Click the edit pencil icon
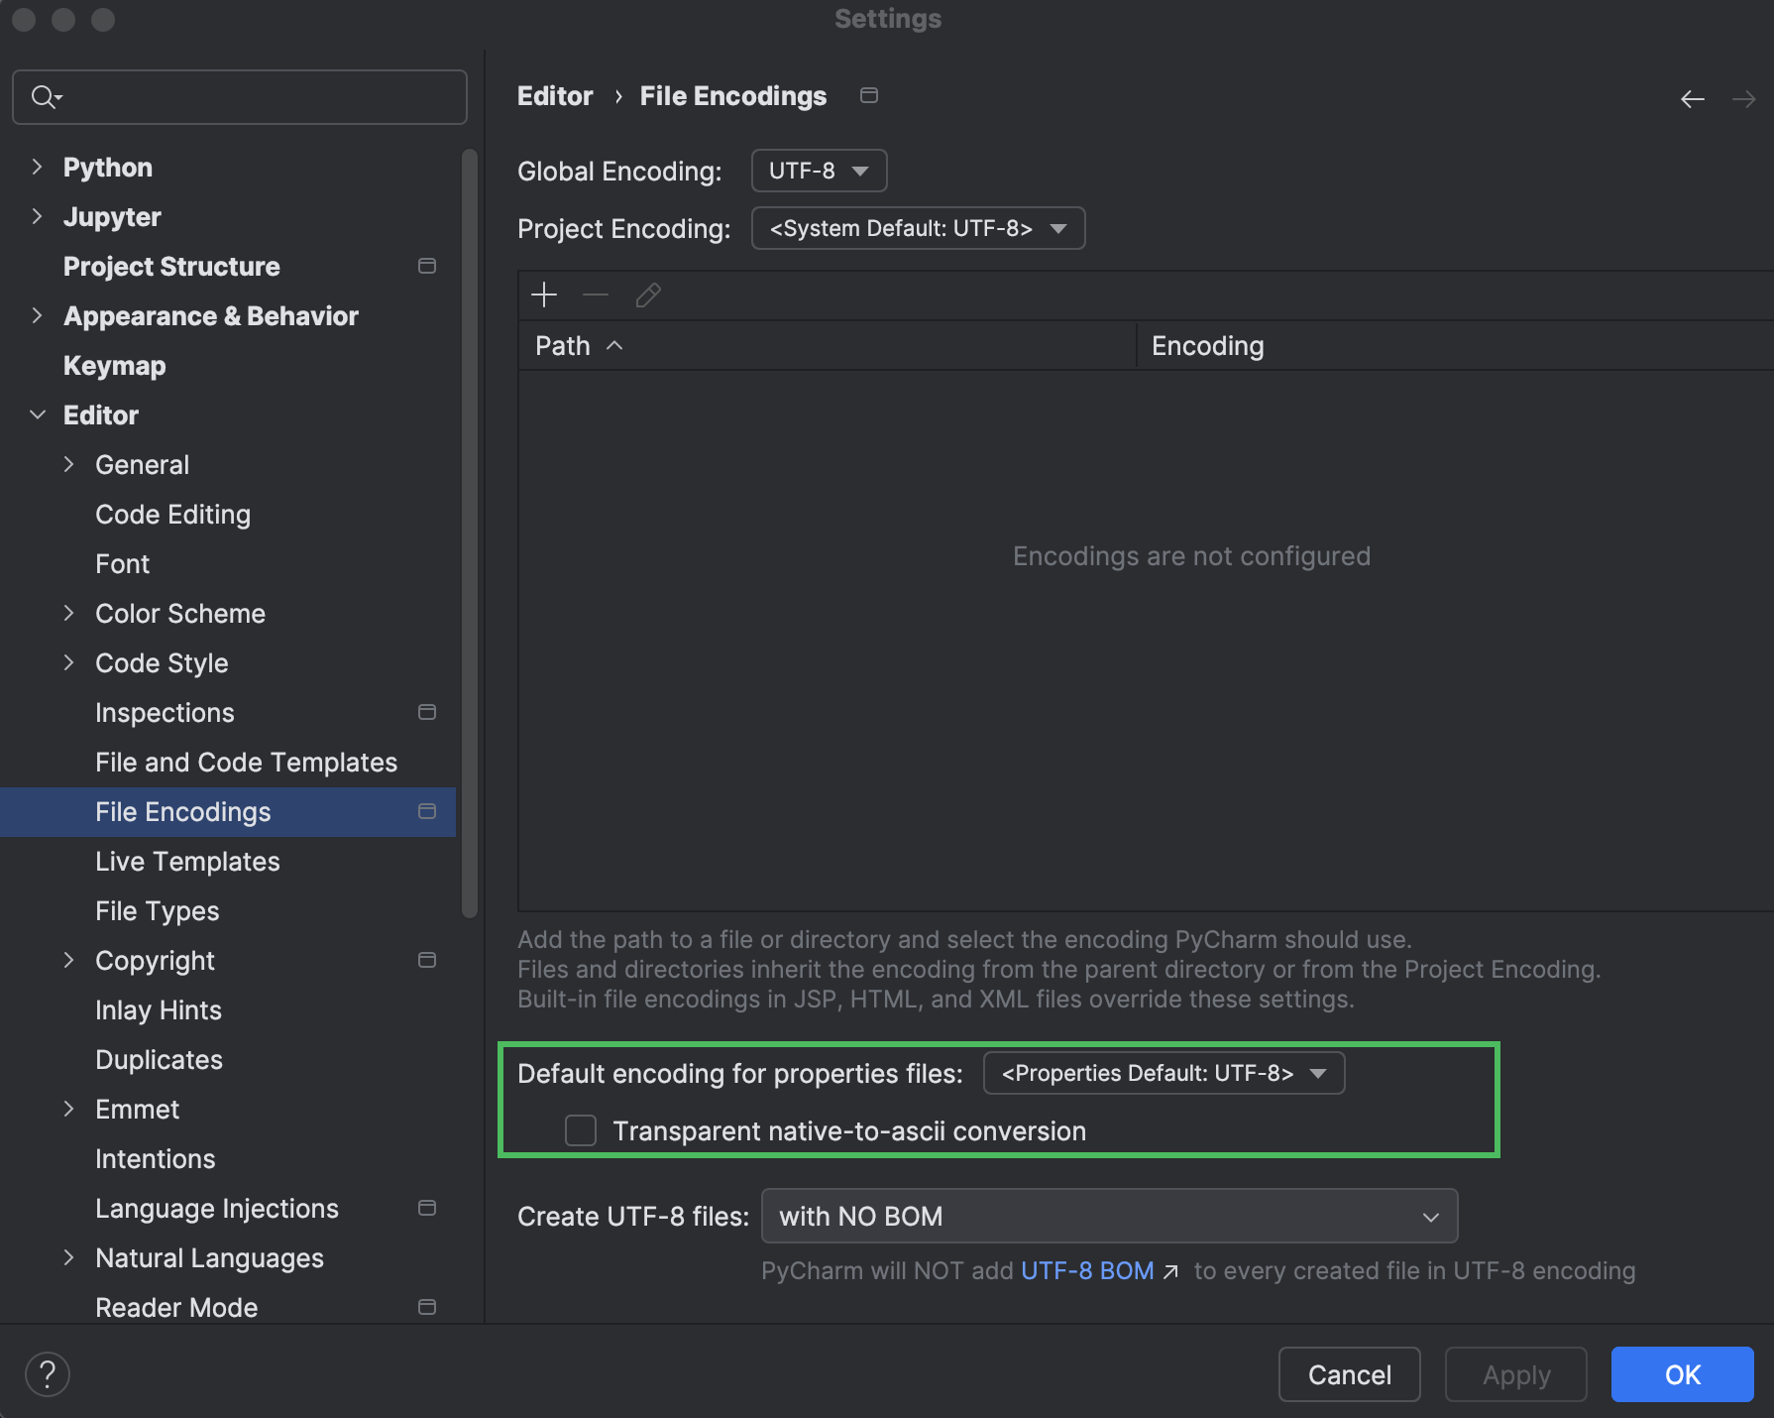Image resolution: width=1774 pixels, height=1418 pixels. 648,295
